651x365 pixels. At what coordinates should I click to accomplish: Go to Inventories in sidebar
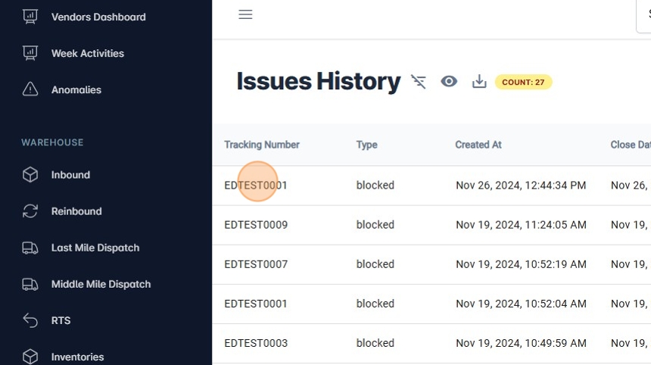[x=77, y=357]
